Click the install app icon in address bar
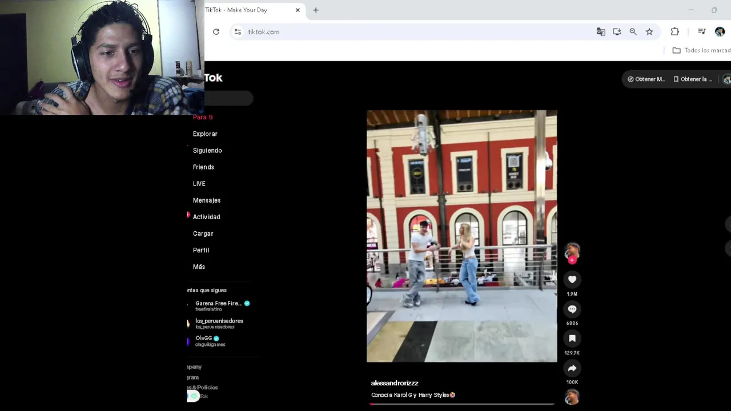The width and height of the screenshot is (731, 411). (617, 32)
